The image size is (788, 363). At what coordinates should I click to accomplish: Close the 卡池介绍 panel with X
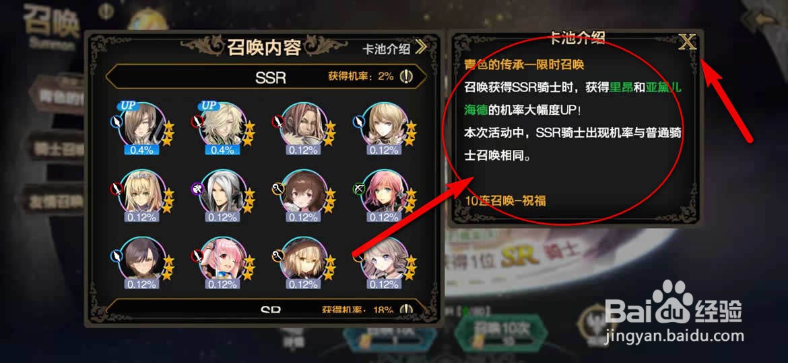687,42
